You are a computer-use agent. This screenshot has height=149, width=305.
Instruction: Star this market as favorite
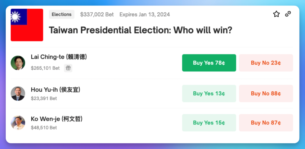[276, 14]
